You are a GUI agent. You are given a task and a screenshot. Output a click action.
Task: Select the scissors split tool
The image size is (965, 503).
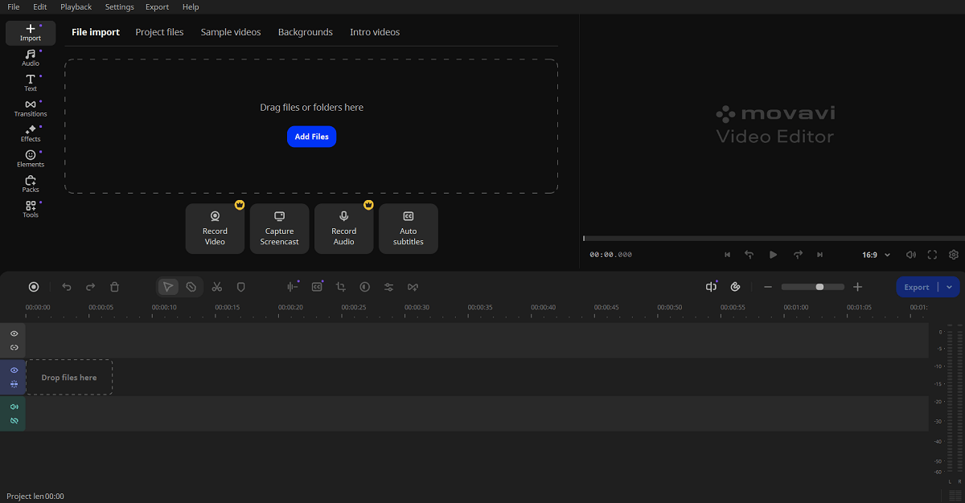tap(216, 287)
